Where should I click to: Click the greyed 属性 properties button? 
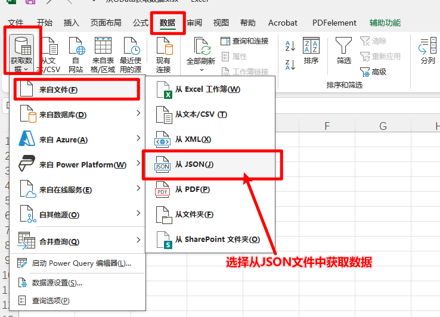click(234, 57)
